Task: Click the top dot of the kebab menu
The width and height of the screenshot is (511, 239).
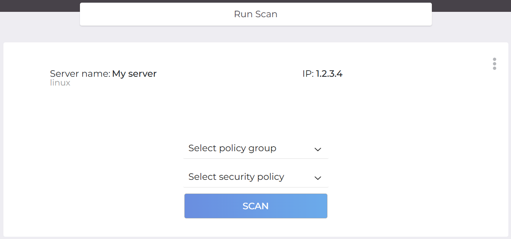Action: (495, 60)
